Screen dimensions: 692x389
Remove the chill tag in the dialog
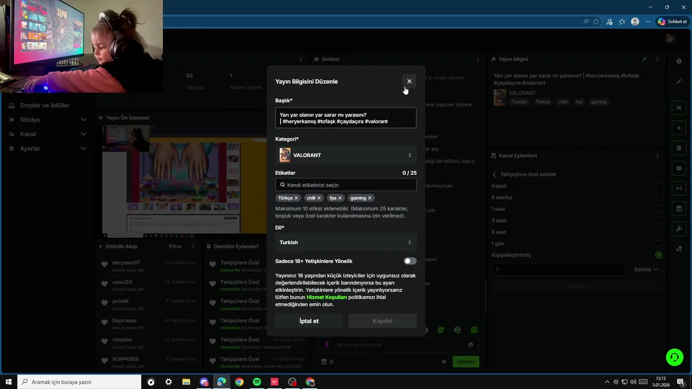tap(319, 198)
